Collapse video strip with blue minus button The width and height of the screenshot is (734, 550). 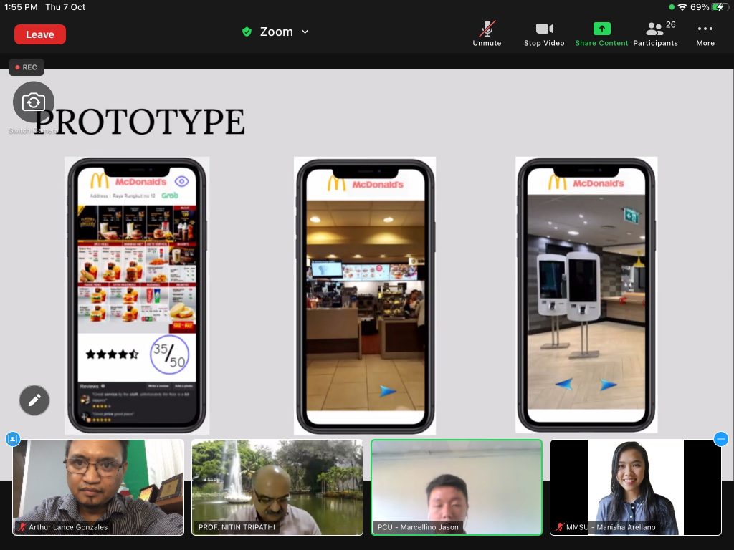point(721,439)
